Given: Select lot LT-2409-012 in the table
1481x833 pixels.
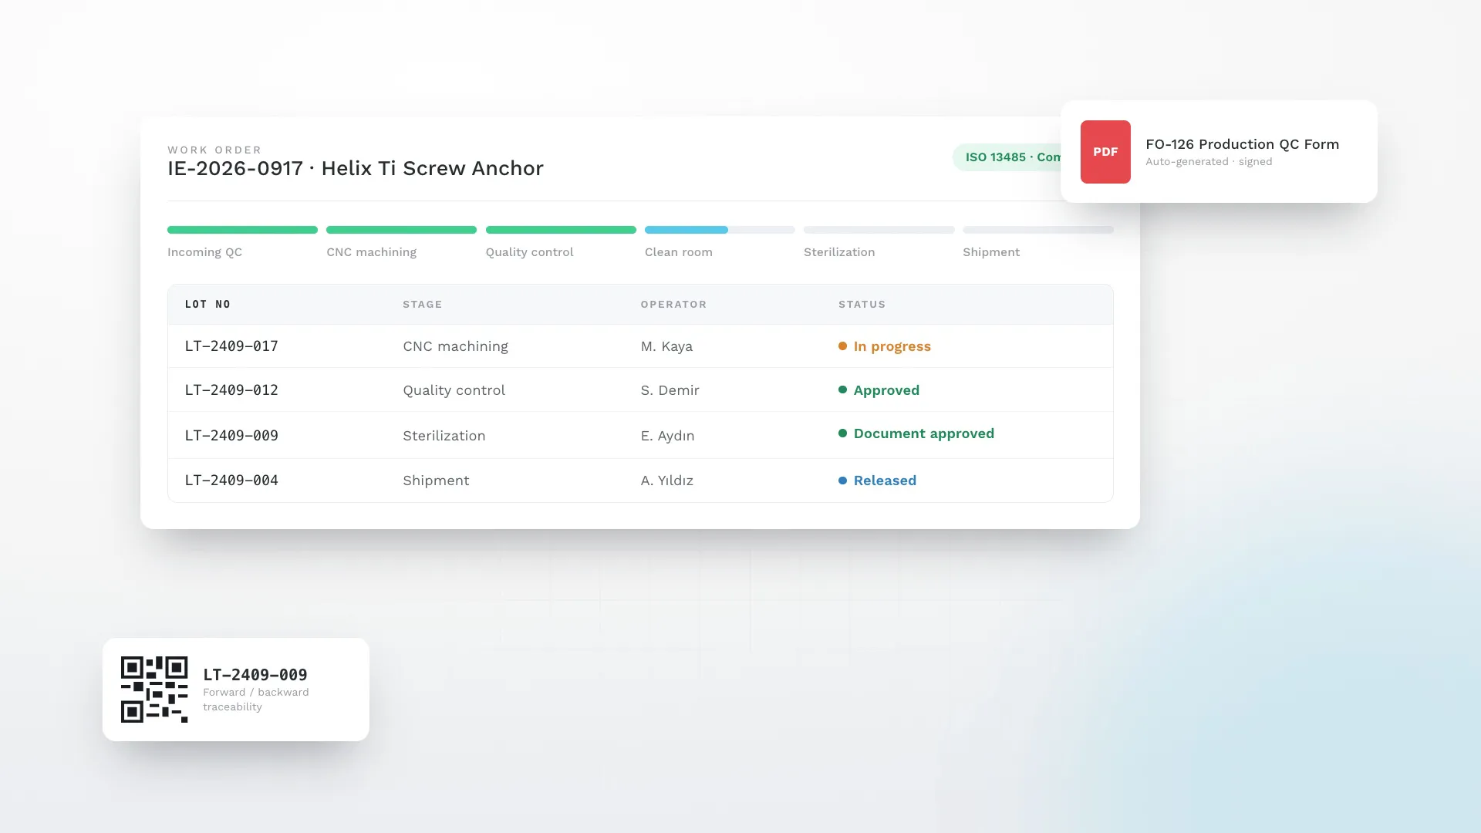Looking at the screenshot, I should click(231, 390).
